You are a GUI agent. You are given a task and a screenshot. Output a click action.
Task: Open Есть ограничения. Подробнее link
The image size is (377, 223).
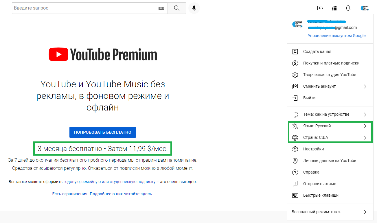coord(103,194)
